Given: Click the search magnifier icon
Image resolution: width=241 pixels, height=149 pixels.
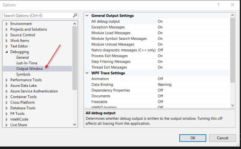Looking at the screenshot, I should pos(75,15).
